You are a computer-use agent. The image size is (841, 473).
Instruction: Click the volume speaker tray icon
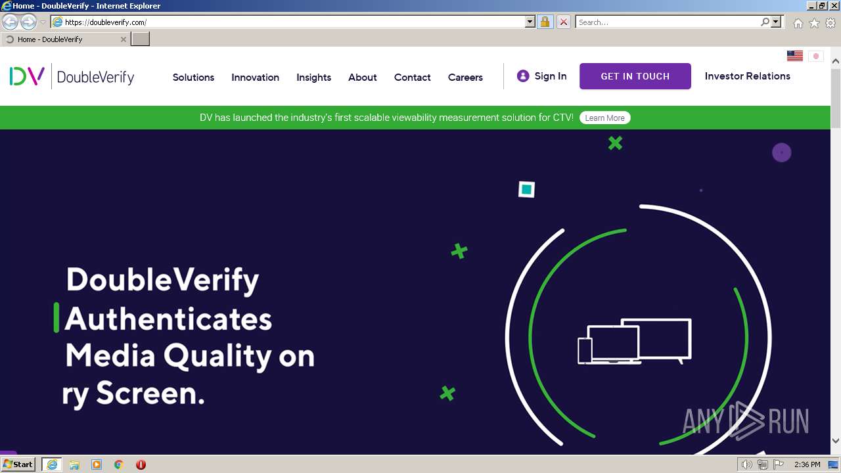click(746, 464)
